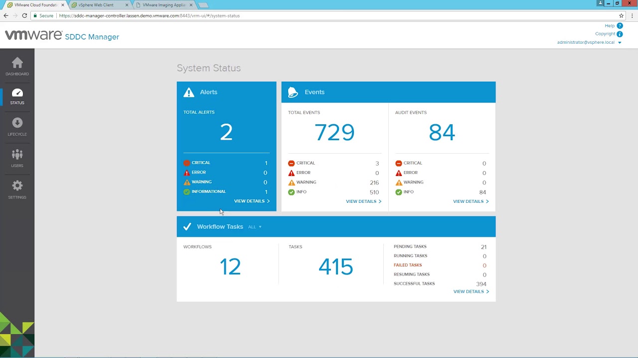Open the Users group icon
Screen dimensions: 638x358
(17, 155)
